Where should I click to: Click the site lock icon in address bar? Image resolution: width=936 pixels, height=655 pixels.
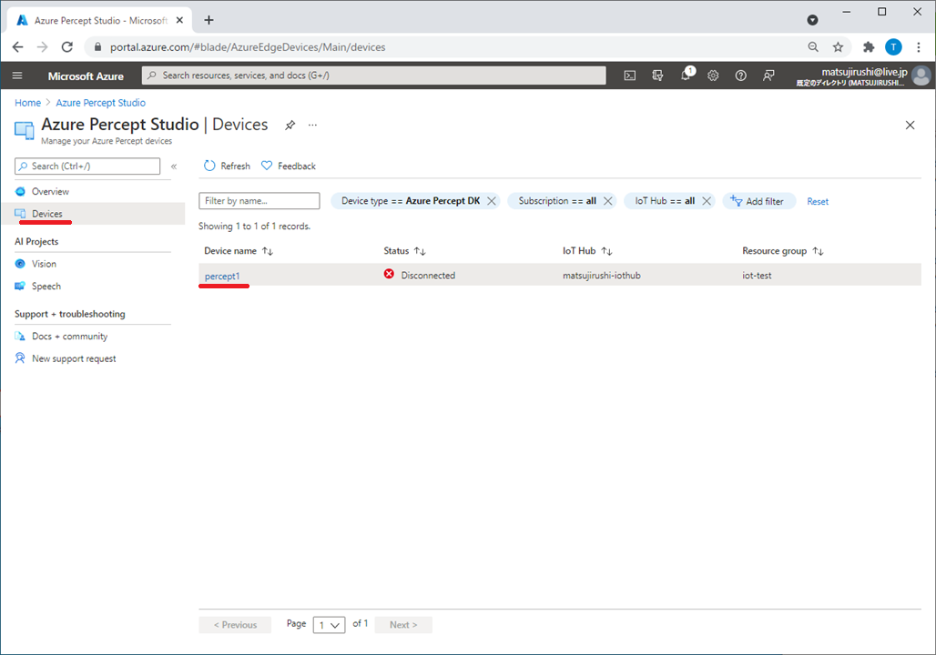click(x=98, y=47)
